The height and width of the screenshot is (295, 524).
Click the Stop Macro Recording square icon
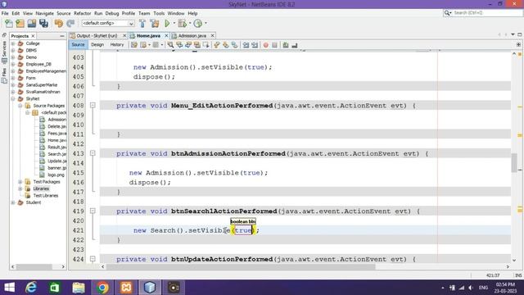point(274,45)
